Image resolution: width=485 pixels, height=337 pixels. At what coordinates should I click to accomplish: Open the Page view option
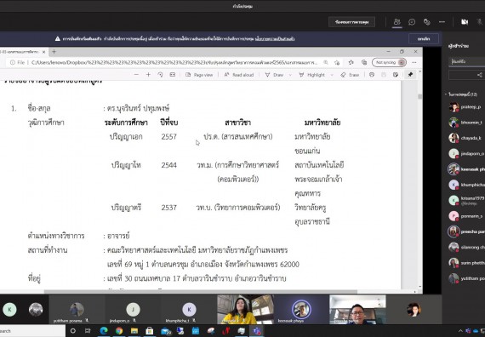(x=199, y=75)
